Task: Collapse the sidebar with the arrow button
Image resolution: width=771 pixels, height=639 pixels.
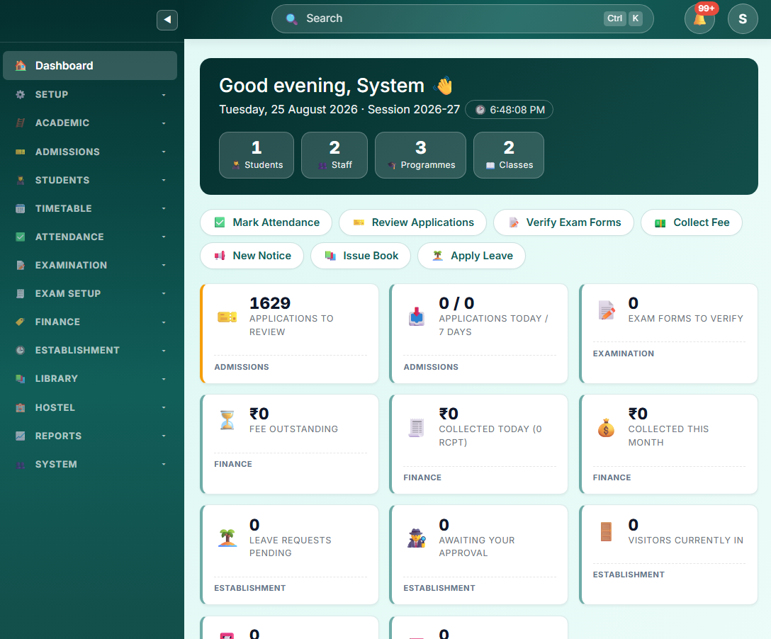Action: (x=167, y=20)
